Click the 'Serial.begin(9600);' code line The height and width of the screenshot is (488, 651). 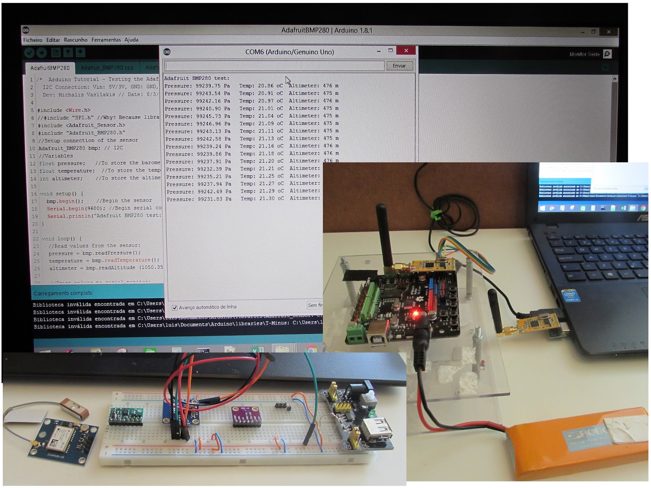click(x=76, y=209)
